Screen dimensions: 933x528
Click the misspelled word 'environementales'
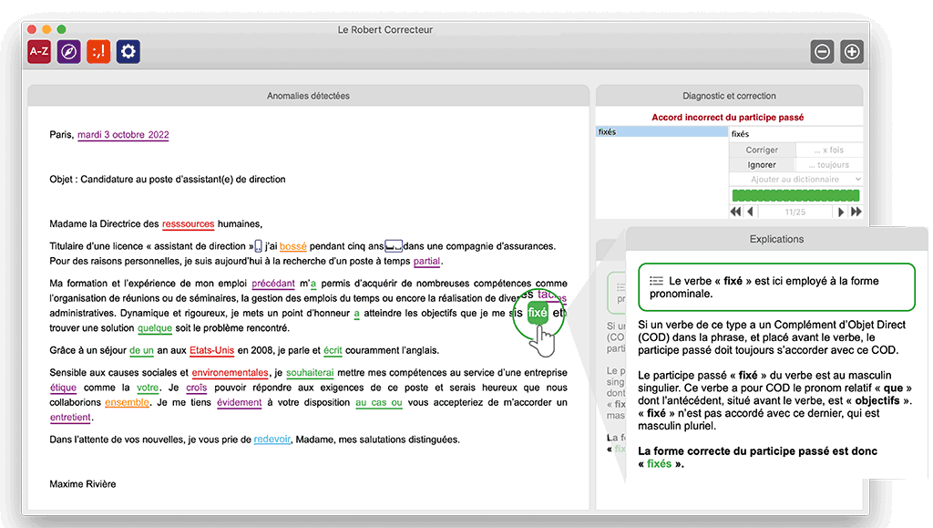(231, 373)
